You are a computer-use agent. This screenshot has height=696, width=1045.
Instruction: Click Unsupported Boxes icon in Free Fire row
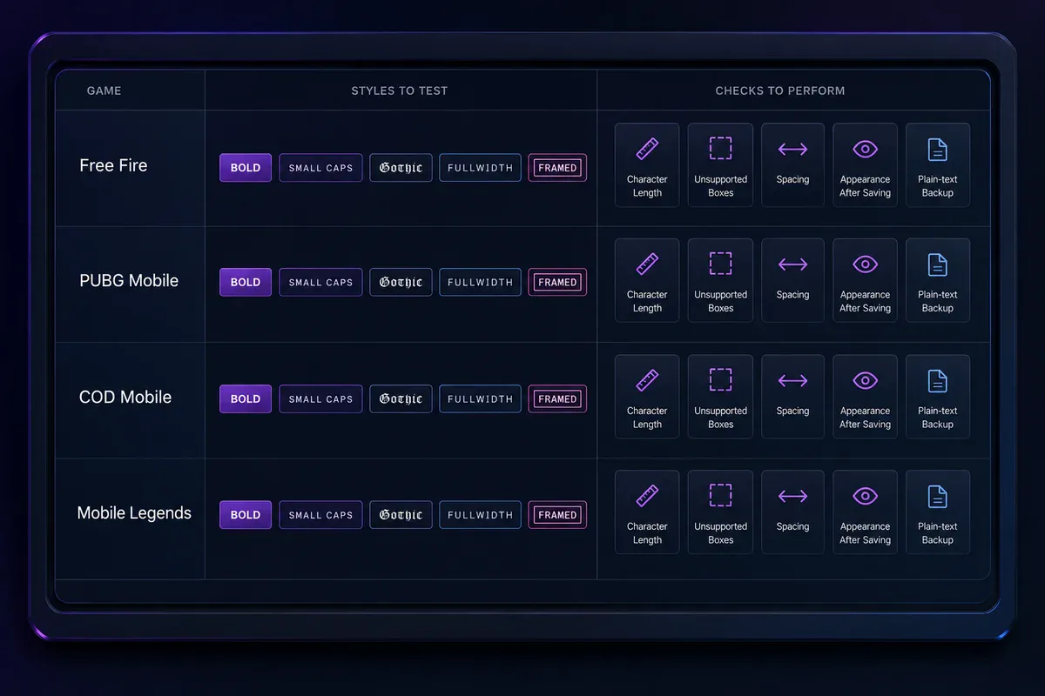(x=720, y=149)
